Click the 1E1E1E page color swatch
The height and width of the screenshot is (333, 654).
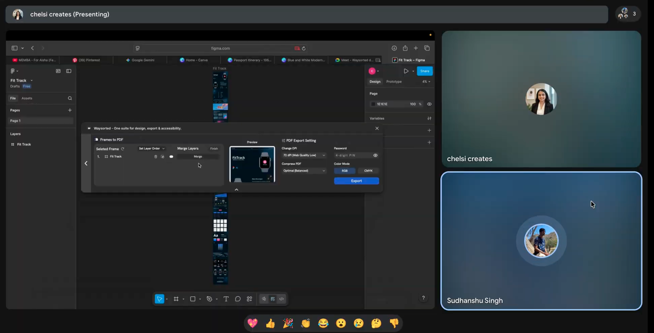(x=373, y=104)
